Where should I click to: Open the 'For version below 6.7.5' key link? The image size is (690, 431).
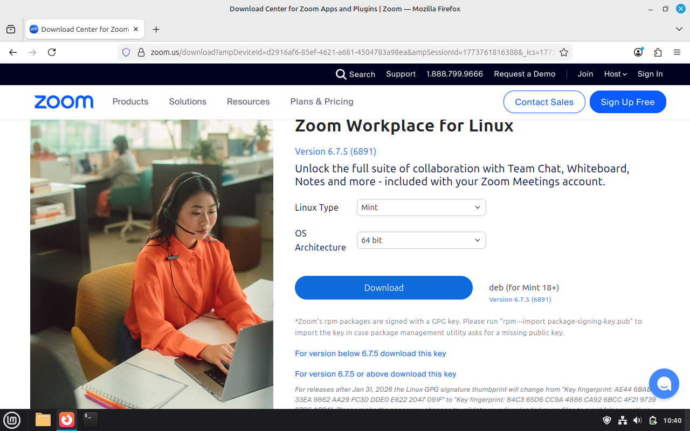pos(370,353)
